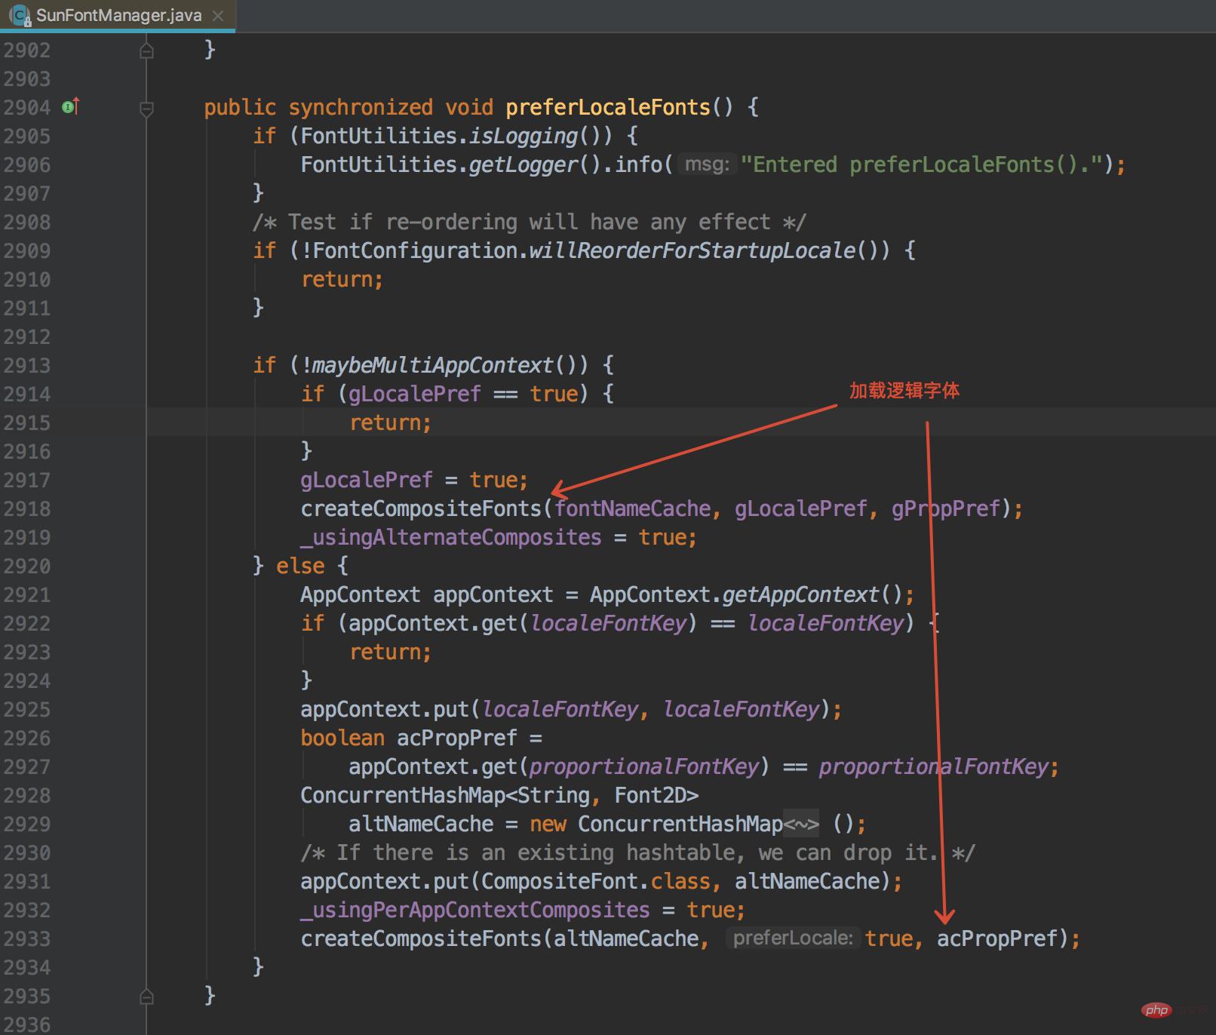The image size is (1216, 1035).
Task: Click the msg: parameter hint
Action: click(706, 164)
